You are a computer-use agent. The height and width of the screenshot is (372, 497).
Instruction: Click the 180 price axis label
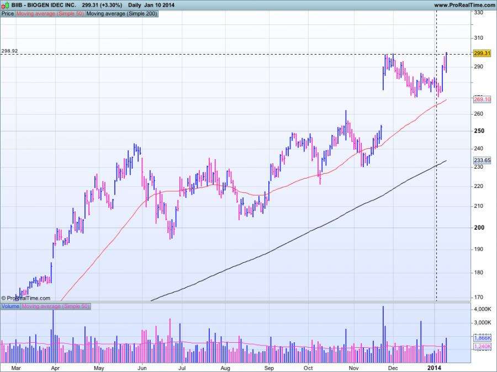point(479,273)
